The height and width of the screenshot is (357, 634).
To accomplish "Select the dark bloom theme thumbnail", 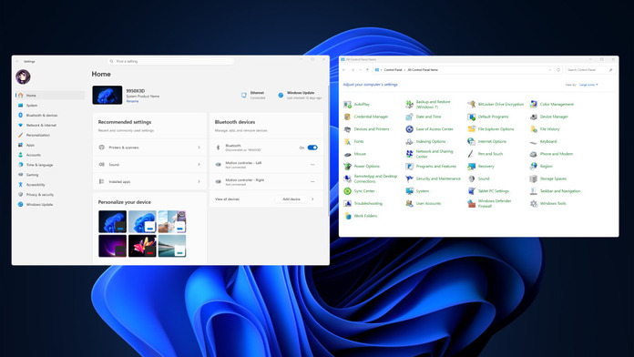I will click(112, 221).
